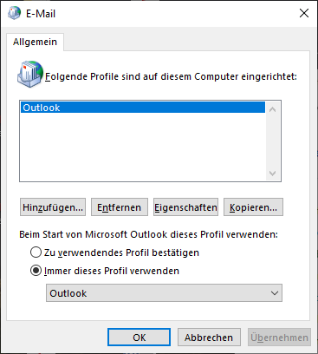This screenshot has height=354, width=318.
Task: Select 'Zu verwendendes Profil bestätigen' radio button
Action: 36,252
